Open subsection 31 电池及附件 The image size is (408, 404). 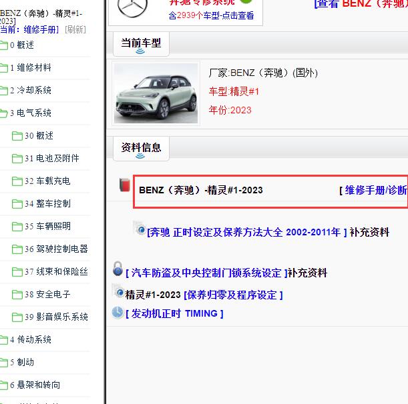click(x=52, y=158)
